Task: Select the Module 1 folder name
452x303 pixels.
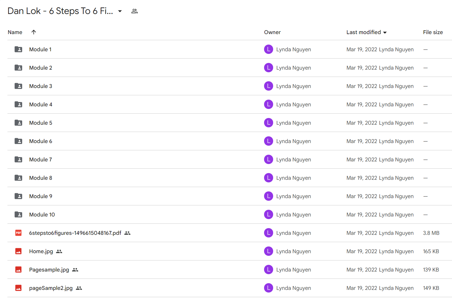Action: click(x=40, y=50)
